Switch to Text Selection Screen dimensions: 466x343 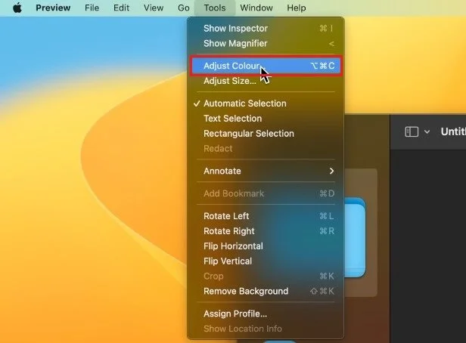point(266,119)
